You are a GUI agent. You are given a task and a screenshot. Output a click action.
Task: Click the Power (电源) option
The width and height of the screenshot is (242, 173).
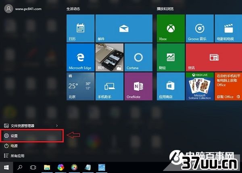(x=11, y=146)
